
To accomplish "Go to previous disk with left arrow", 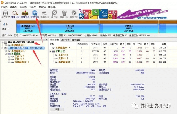I will pyautogui.click(x=4, y=24).
